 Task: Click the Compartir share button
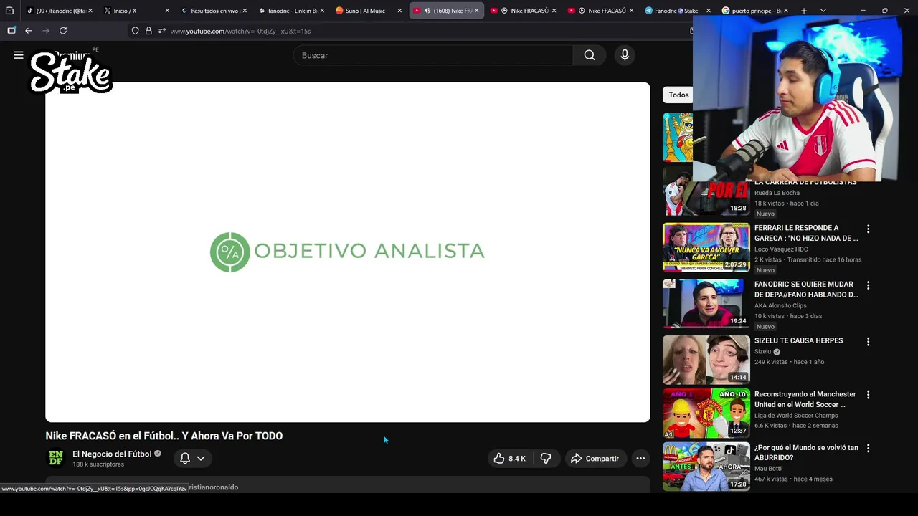595,459
